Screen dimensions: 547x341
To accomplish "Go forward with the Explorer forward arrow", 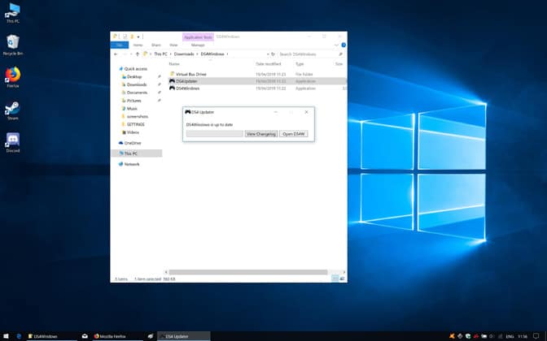I will click(125, 54).
